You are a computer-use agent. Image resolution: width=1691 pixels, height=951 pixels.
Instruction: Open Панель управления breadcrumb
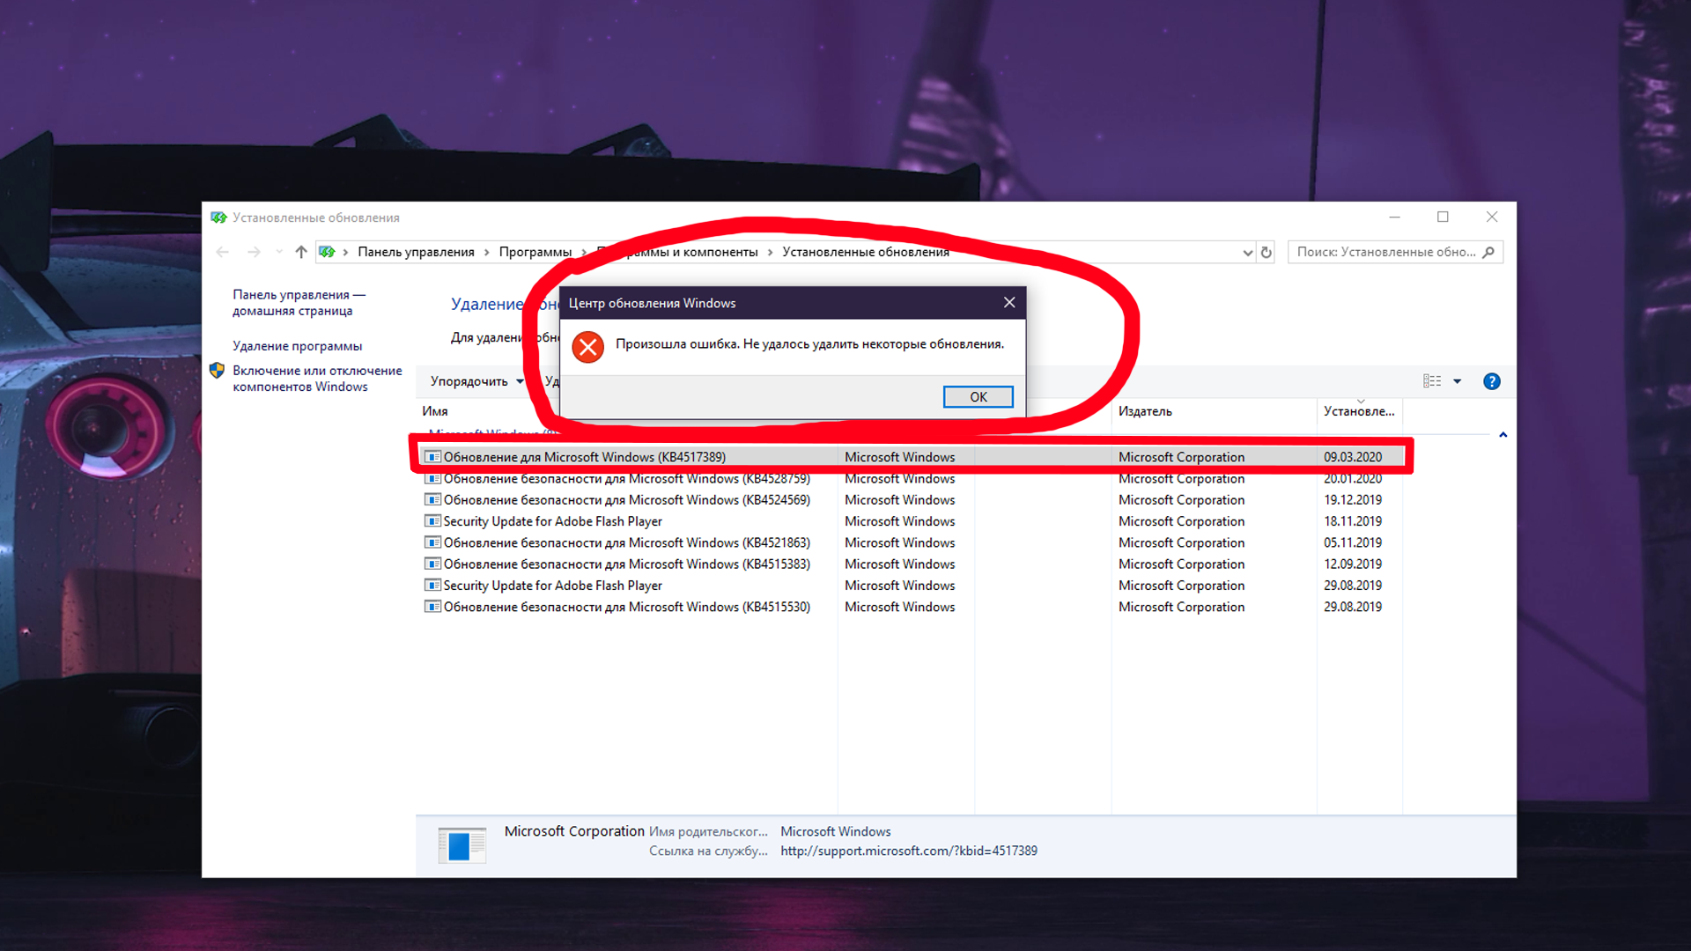416,252
